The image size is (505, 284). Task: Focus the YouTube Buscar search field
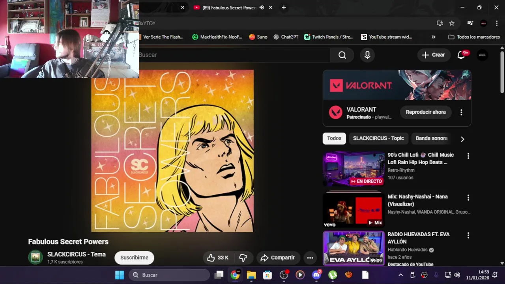234,55
